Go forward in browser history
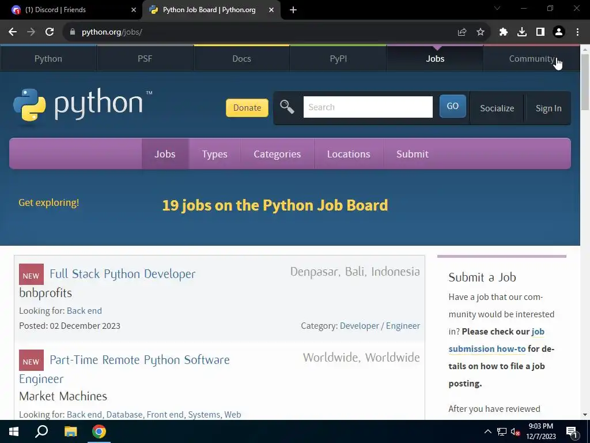The height and width of the screenshot is (443, 590). (x=31, y=32)
